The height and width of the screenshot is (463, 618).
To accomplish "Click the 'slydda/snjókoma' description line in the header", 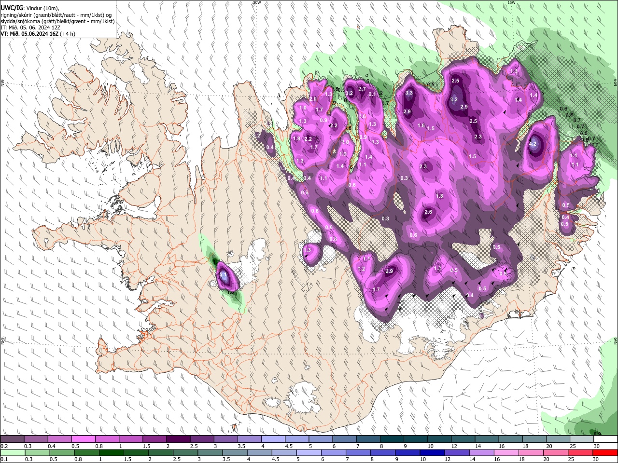I will tap(58, 21).
